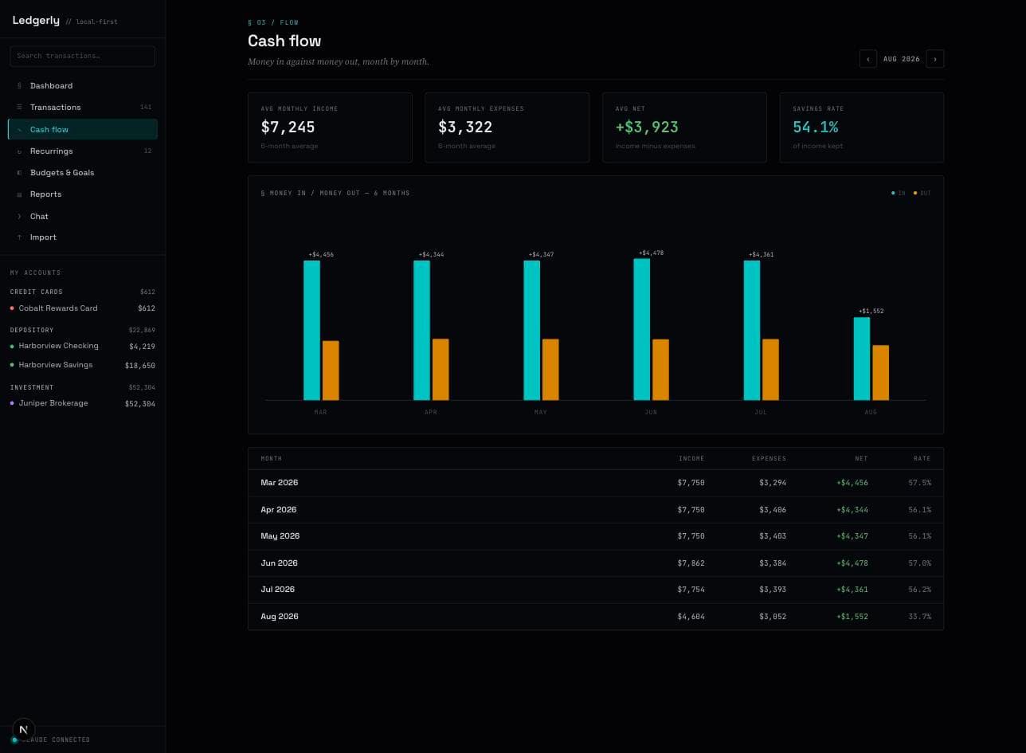Click the Recurrings nav icon
Image resolution: width=1026 pixels, height=753 pixels.
point(19,151)
